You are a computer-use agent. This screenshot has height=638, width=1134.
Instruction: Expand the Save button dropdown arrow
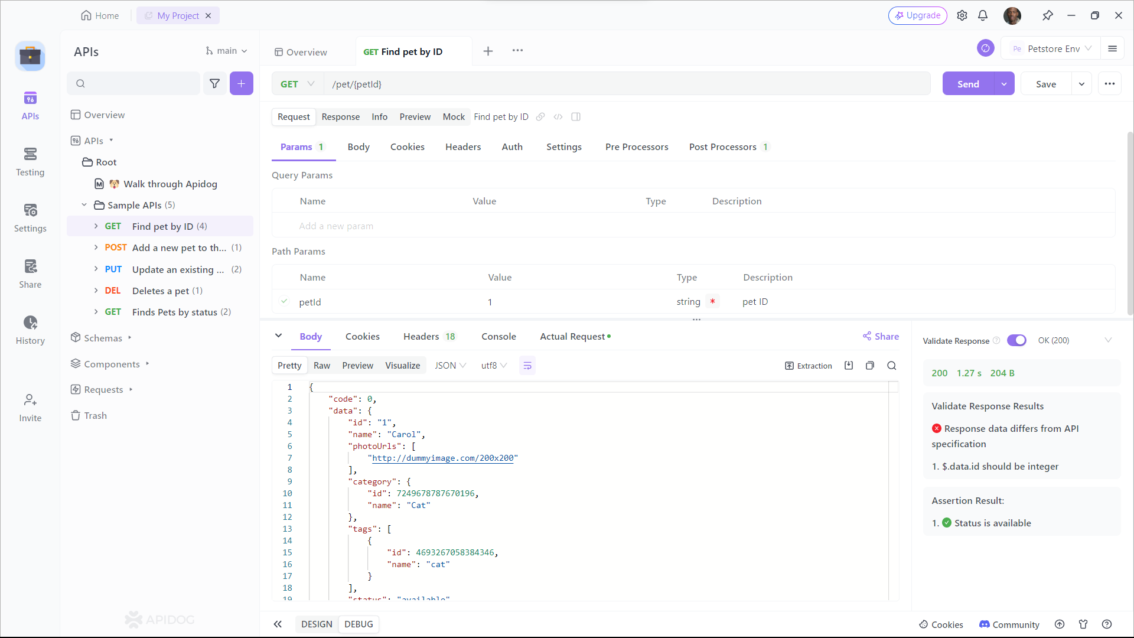pyautogui.click(x=1082, y=83)
